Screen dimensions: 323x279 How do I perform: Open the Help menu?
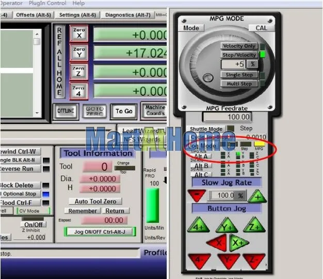click(78, 3)
